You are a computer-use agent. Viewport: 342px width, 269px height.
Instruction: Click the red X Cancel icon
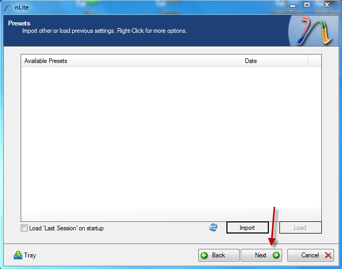click(328, 255)
